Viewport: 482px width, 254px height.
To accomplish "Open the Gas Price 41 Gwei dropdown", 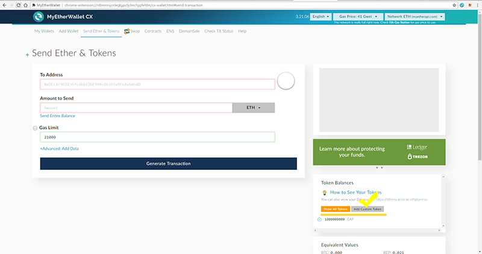I will [358, 17].
